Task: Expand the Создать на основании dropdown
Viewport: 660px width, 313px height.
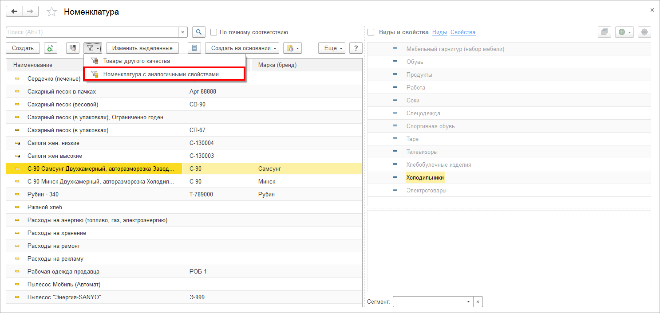Action: (242, 48)
